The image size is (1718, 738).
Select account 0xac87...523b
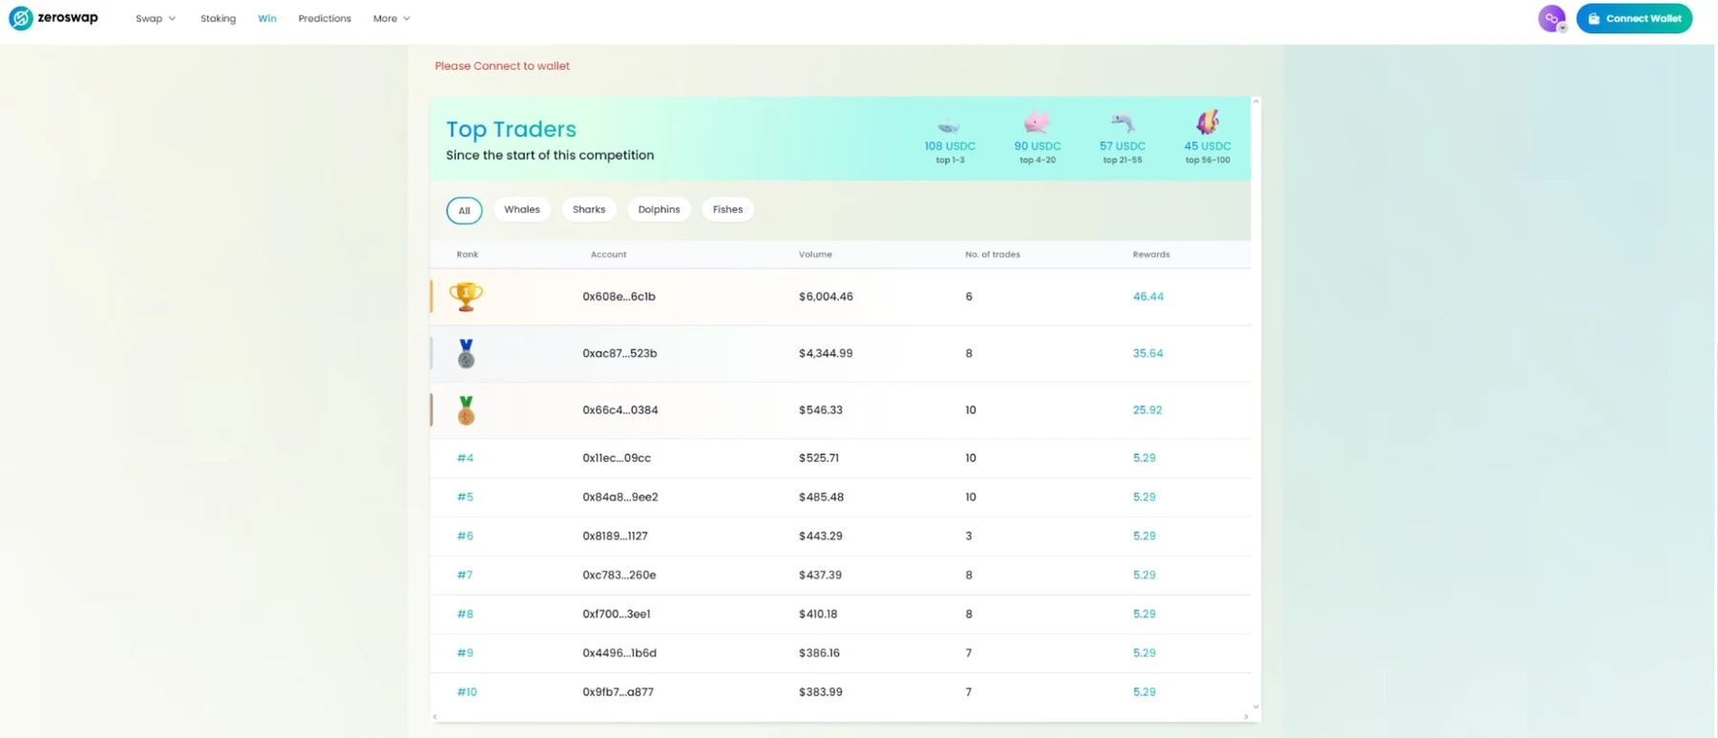[x=619, y=353]
